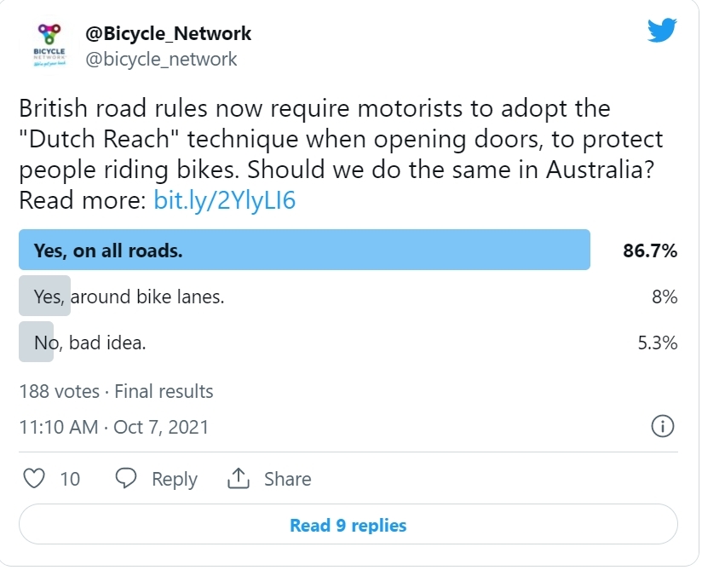
Task: Open the 11:10 AM · Oct 7, 2021 timestamp
Action: click(113, 427)
